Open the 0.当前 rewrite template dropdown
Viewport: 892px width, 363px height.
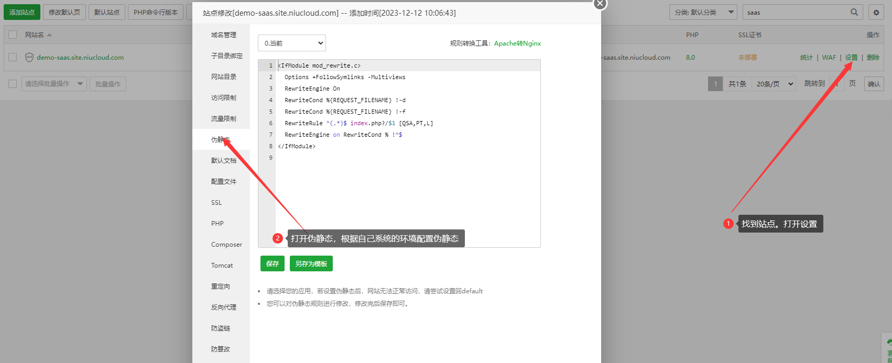(292, 43)
